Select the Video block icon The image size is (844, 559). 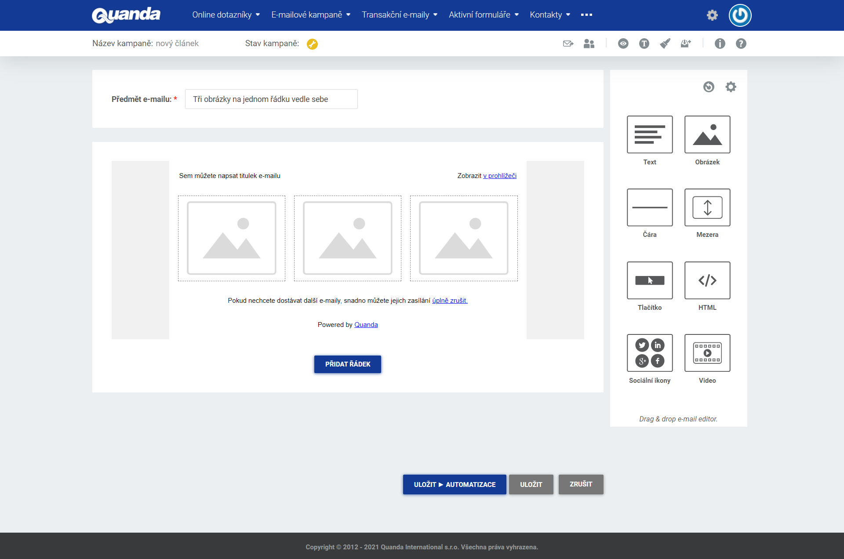pyautogui.click(x=707, y=353)
